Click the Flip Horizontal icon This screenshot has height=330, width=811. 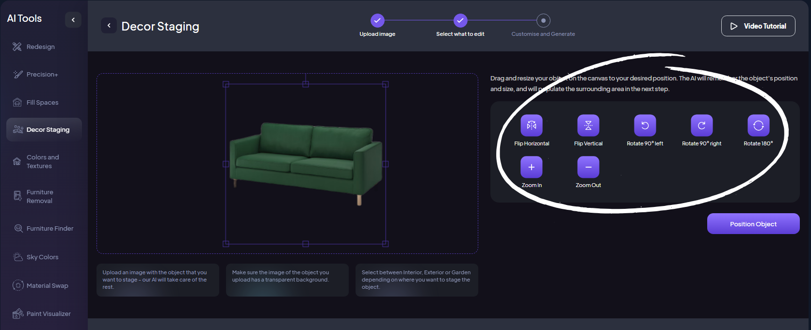532,126
